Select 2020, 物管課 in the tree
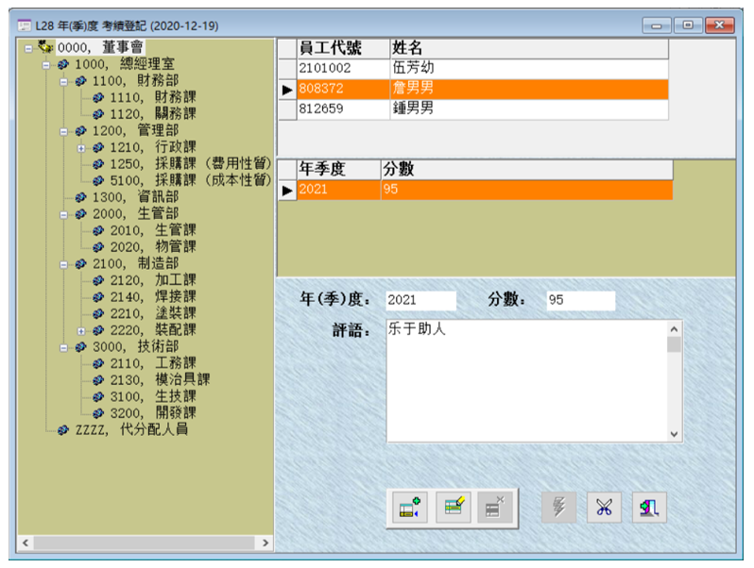Screen dimensions: 754x568 point(153,247)
